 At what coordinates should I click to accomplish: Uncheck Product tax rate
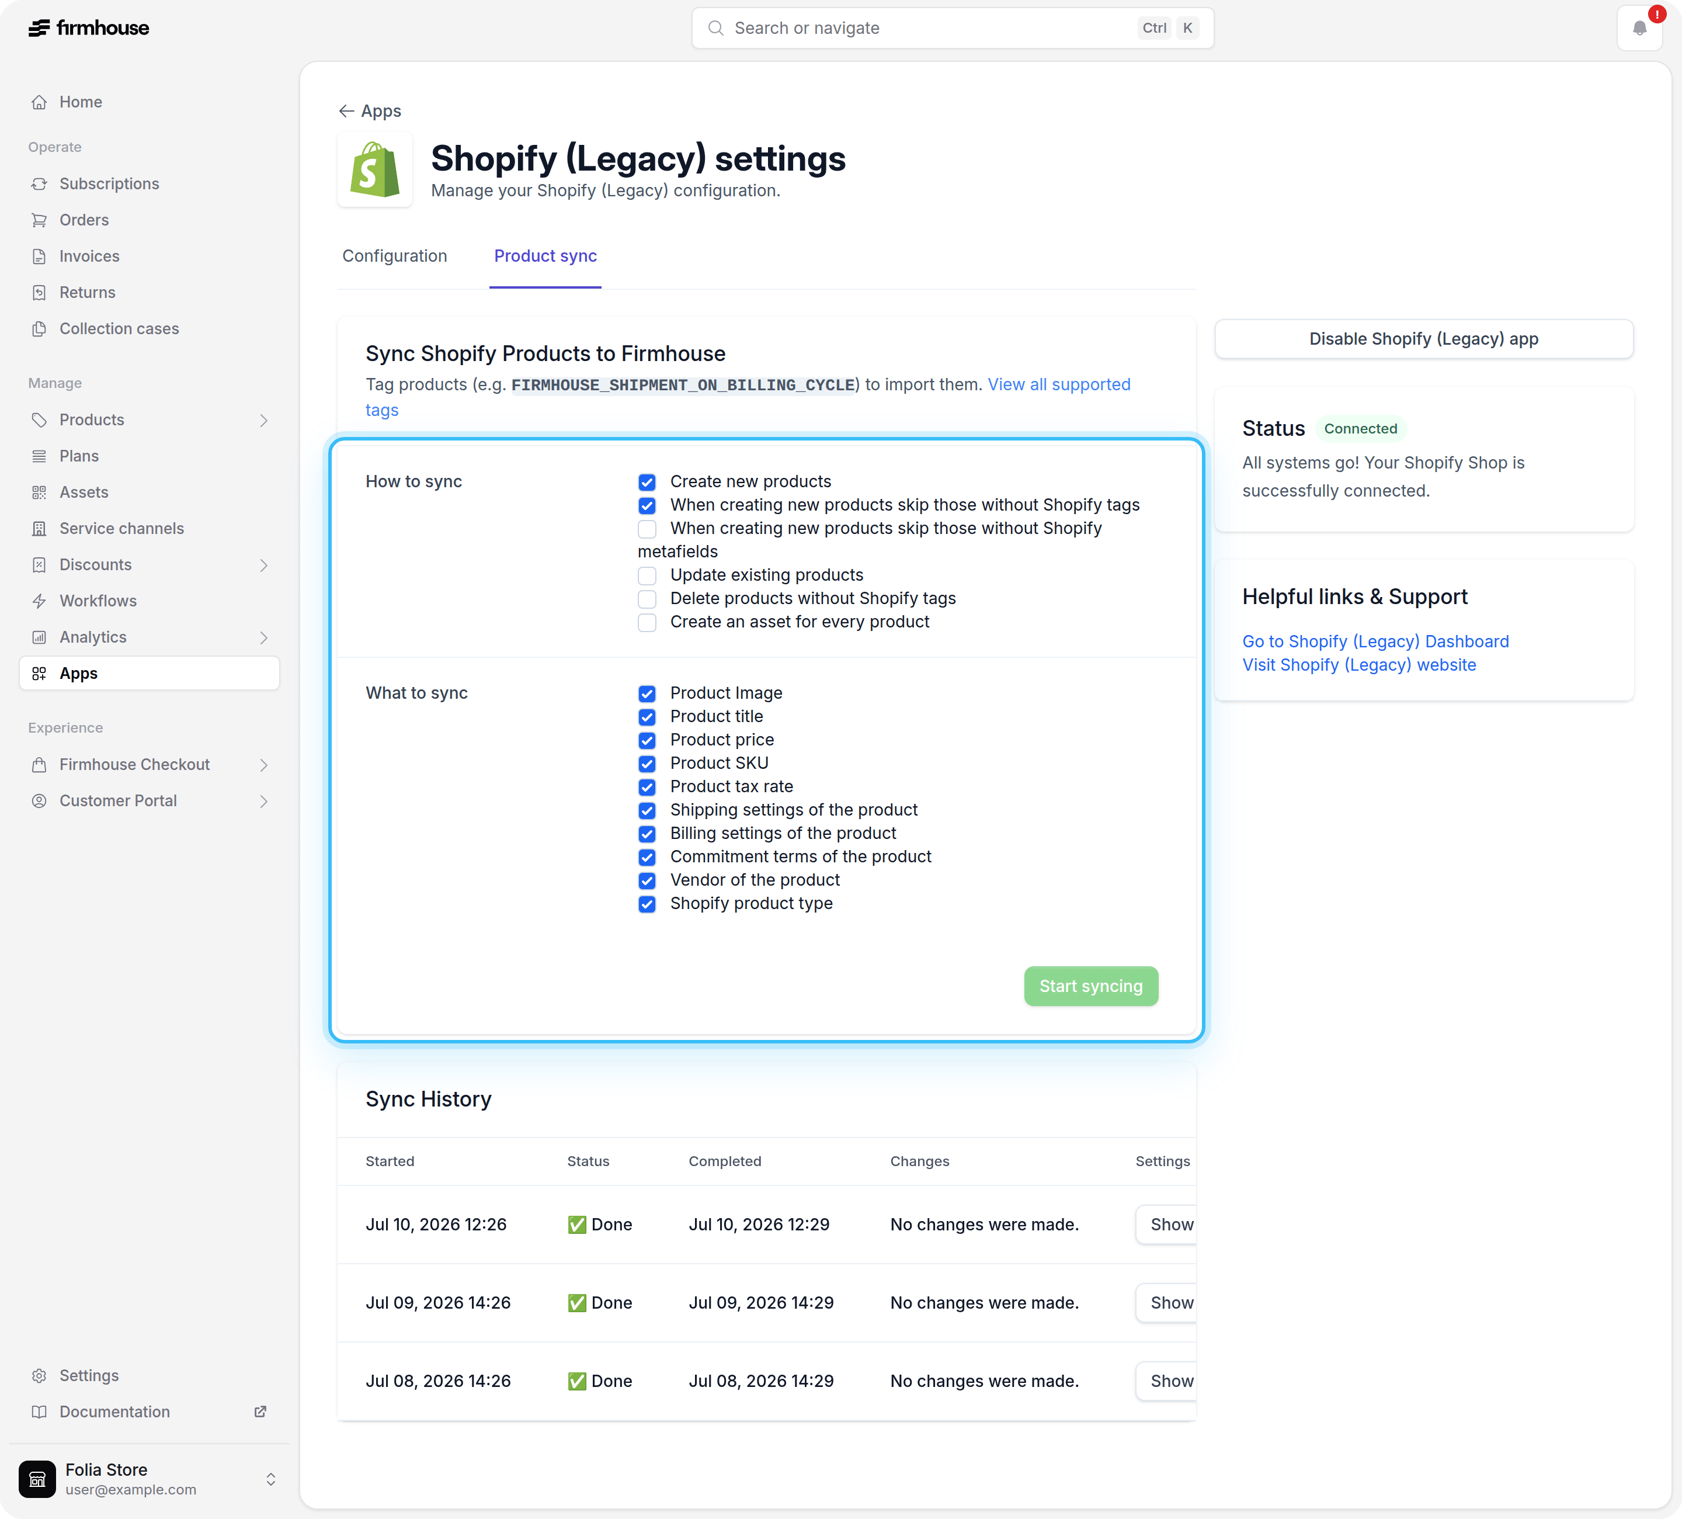647,787
